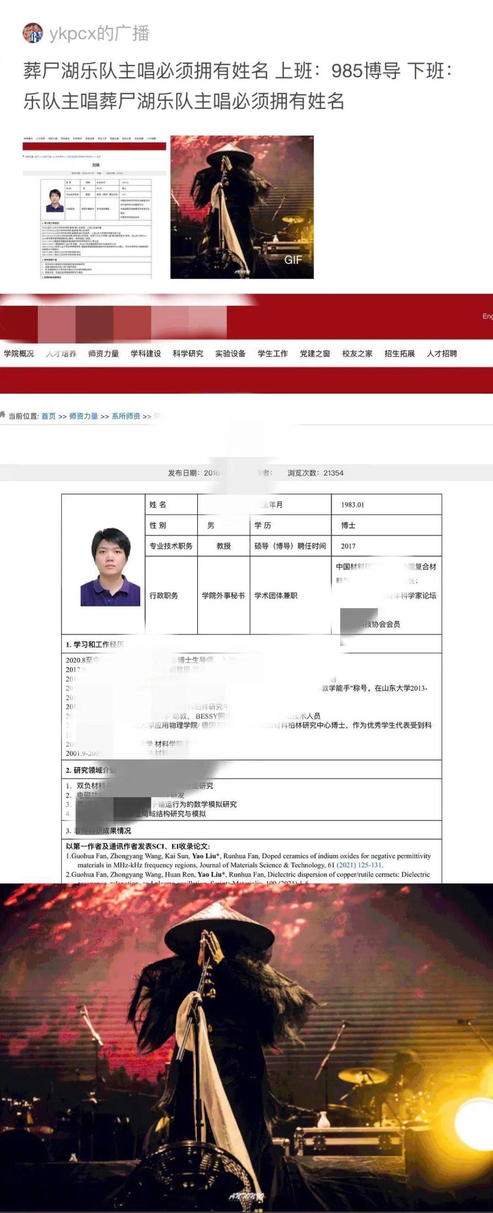Viewport: 493px width, 1213px height.
Task: Click the 硕导（博导）聘任时间 label
Action: coord(290,546)
